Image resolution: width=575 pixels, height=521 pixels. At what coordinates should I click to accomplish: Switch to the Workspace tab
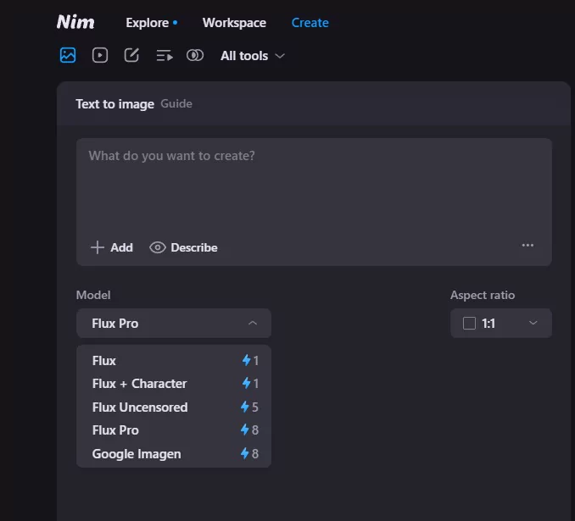pyautogui.click(x=234, y=23)
